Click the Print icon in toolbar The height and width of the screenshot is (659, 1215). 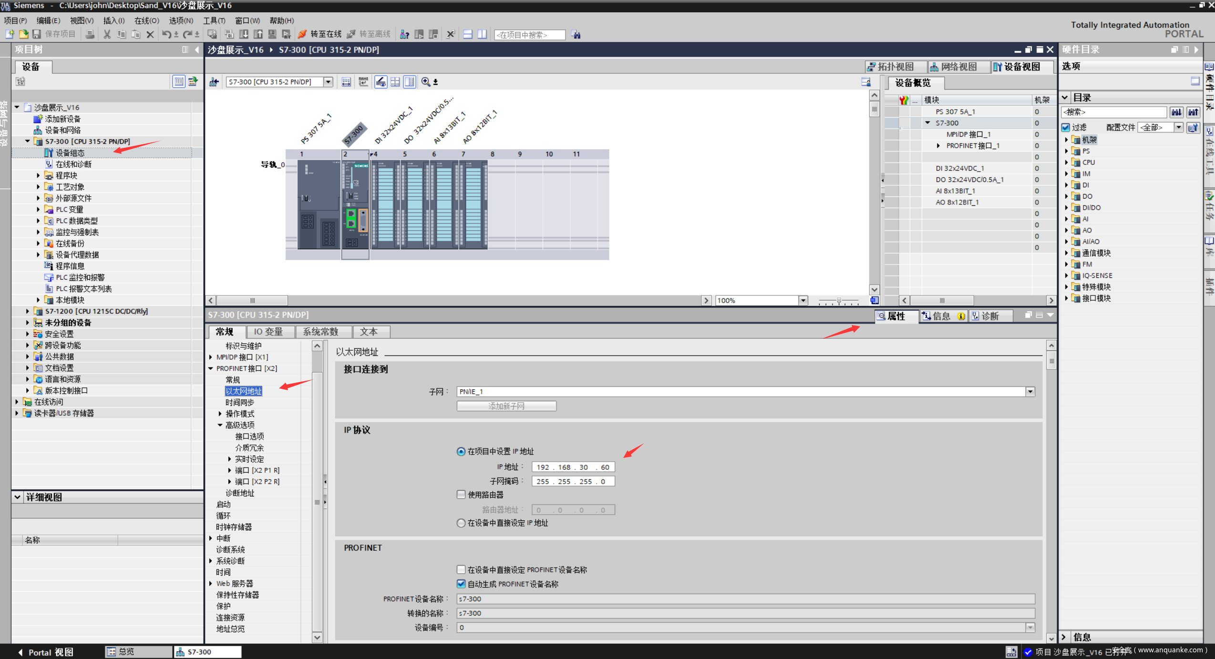[x=90, y=34]
